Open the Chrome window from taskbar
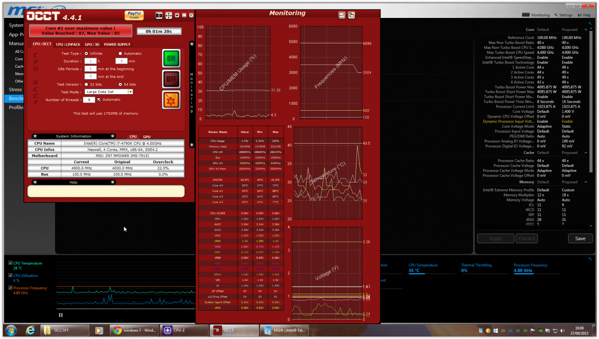 [134, 330]
